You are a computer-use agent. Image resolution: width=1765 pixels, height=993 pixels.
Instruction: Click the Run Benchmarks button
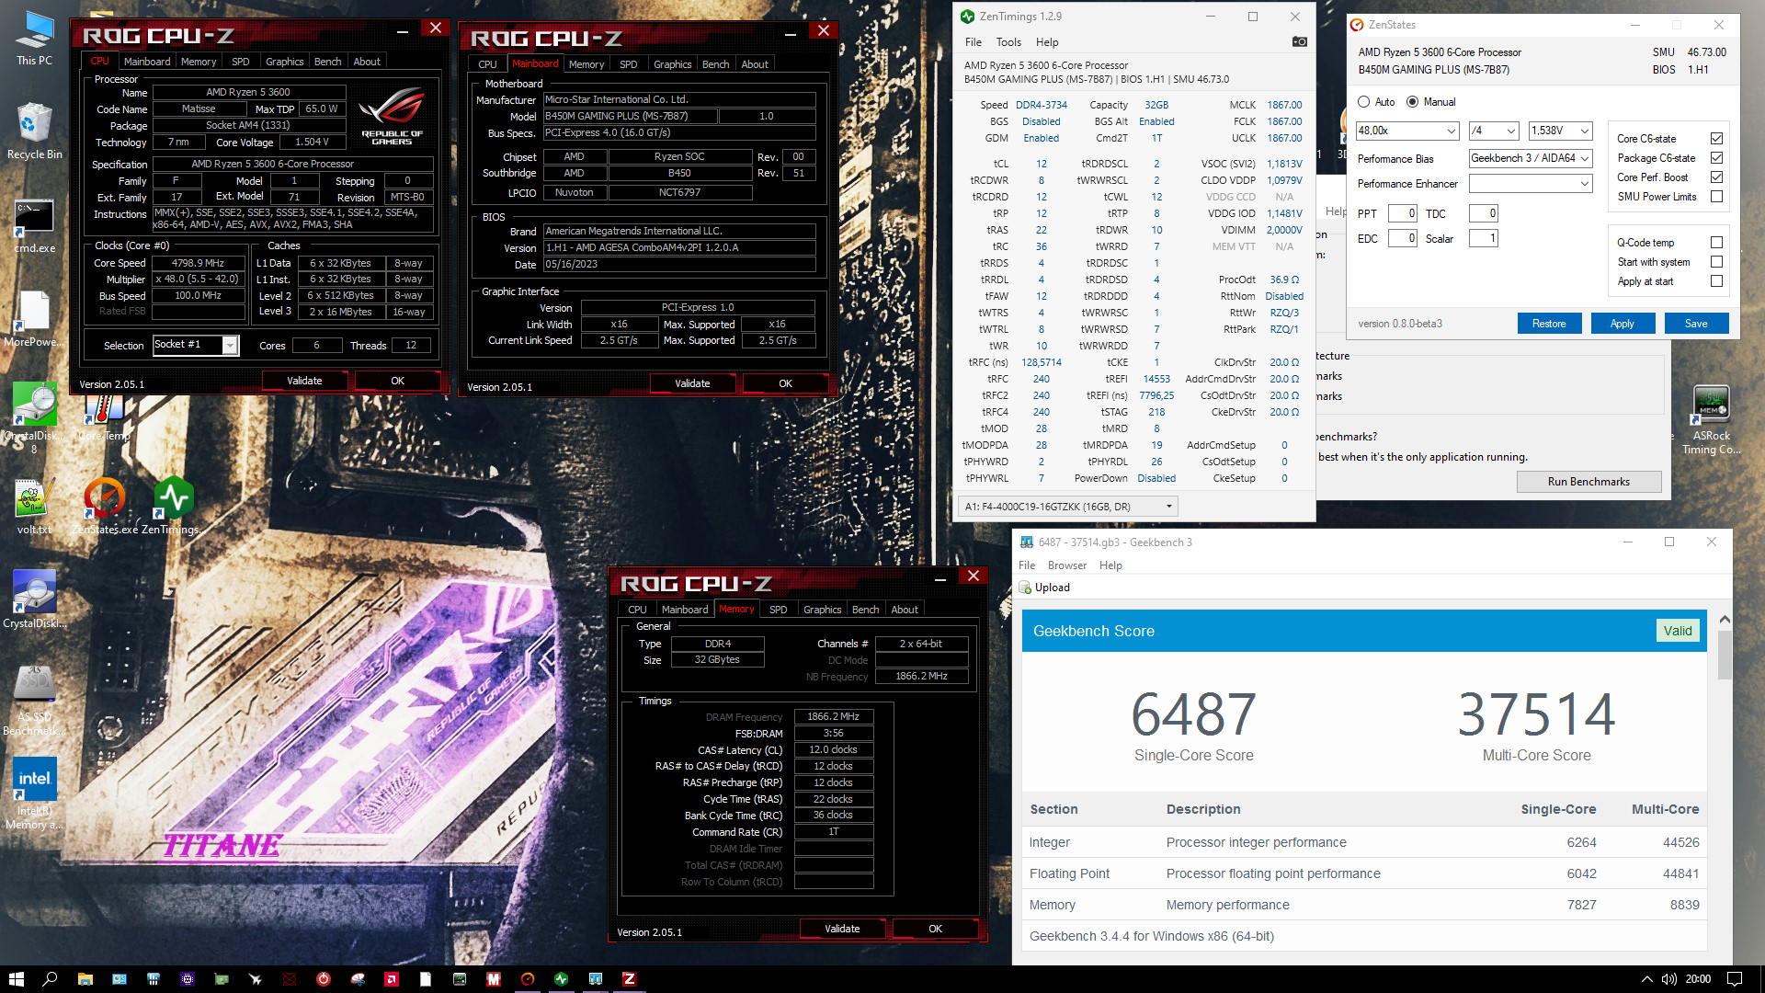(x=1588, y=482)
